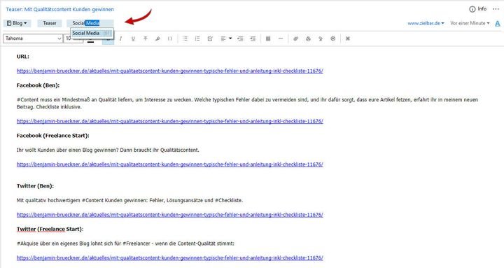Viewport: 504px width, 268px height.
Task: Open the first benjamin-brueckner.de link under URL
Action: tap(169, 71)
